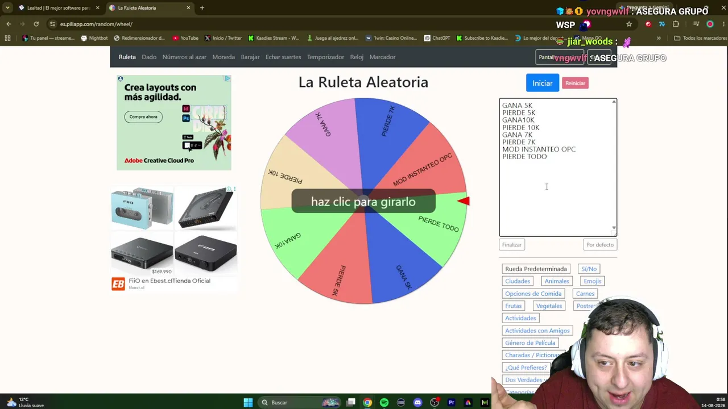
Task: Bookmark this page with the star icon
Action: (629, 24)
